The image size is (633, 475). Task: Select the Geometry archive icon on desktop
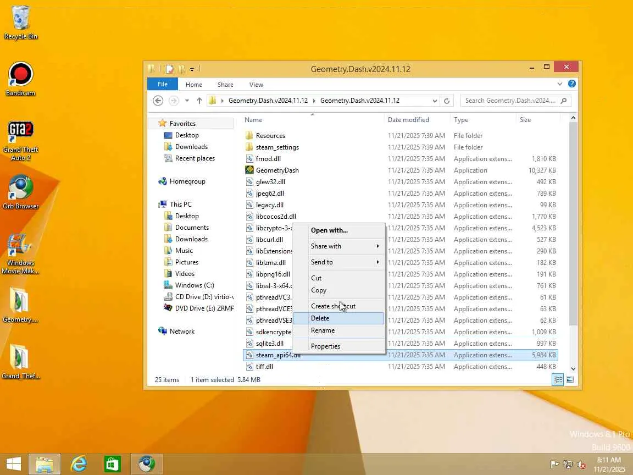tap(20, 305)
